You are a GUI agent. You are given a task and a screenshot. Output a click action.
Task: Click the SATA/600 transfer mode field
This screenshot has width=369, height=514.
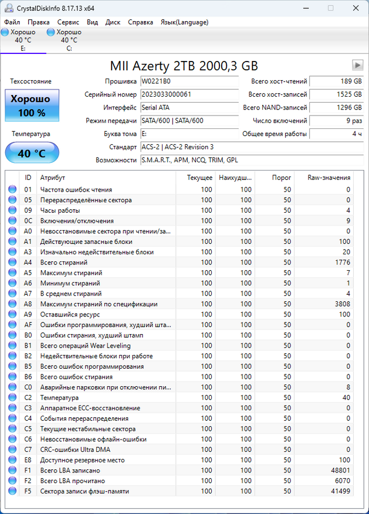(x=189, y=121)
